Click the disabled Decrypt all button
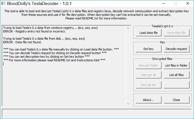Viewport: 194px width, 119px height. click(149, 75)
